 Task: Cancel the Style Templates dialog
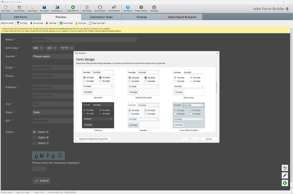pyautogui.click(x=209, y=139)
